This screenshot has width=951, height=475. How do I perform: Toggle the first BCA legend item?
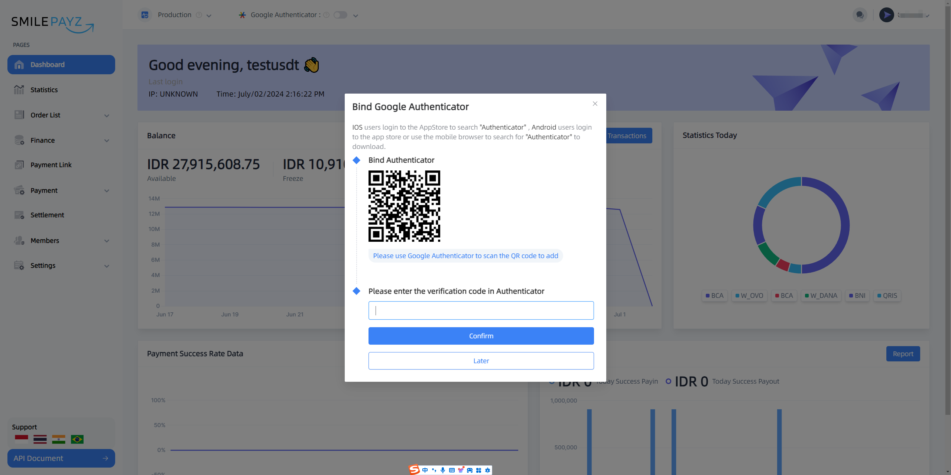(x=715, y=296)
